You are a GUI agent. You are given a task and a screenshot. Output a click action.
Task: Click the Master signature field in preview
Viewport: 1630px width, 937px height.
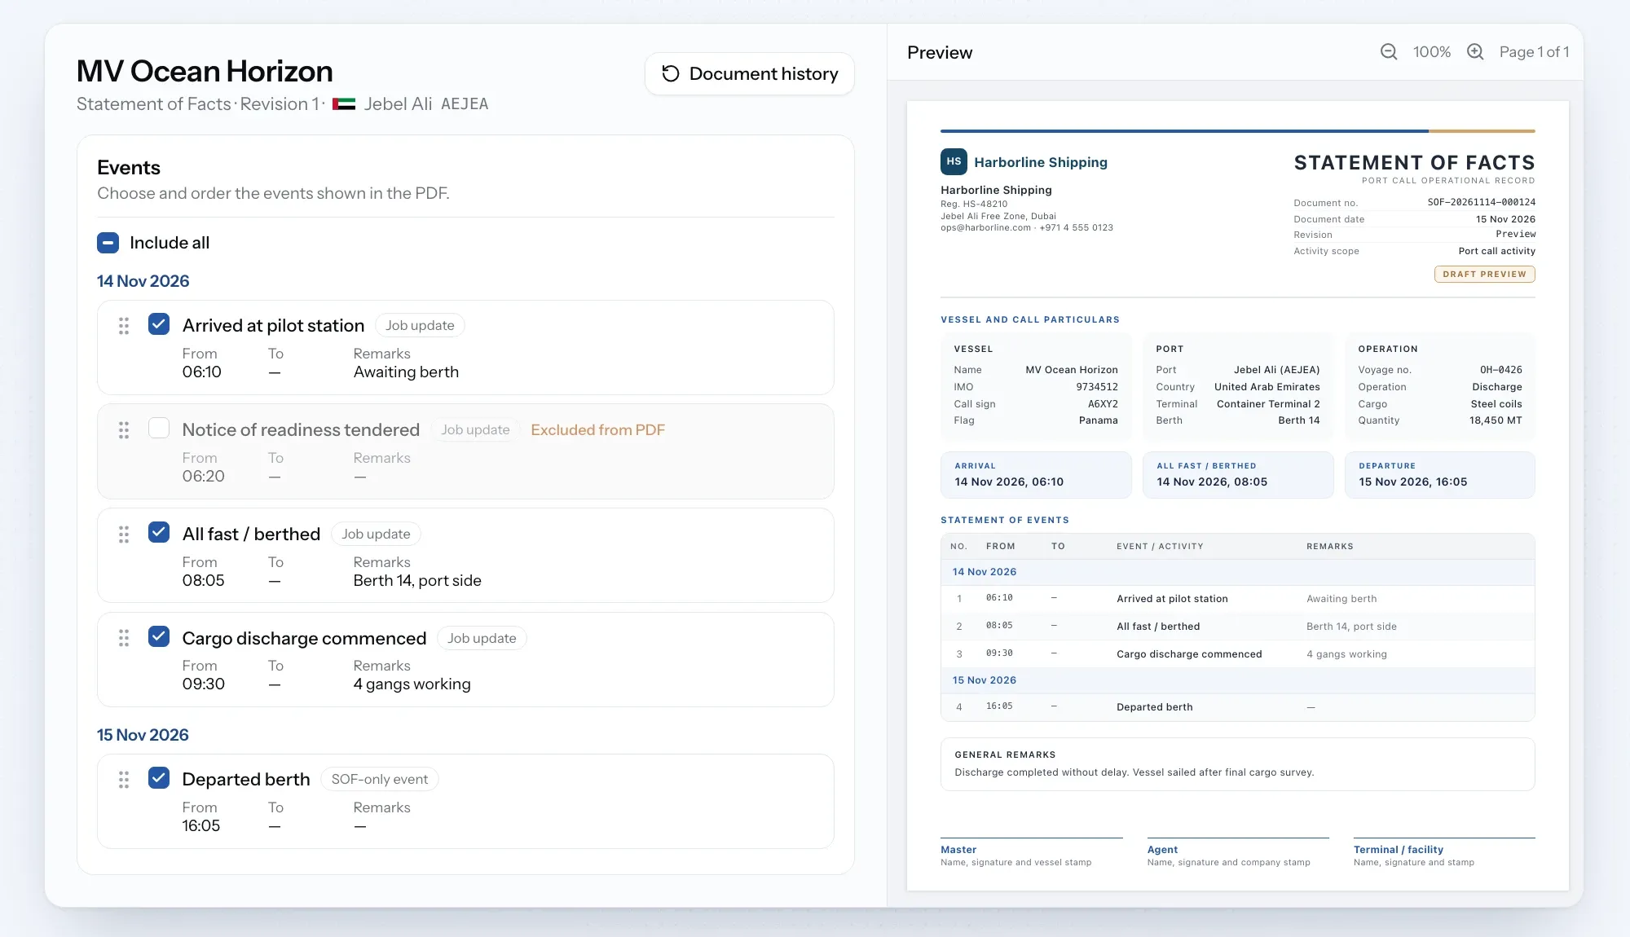pyautogui.click(x=1031, y=853)
